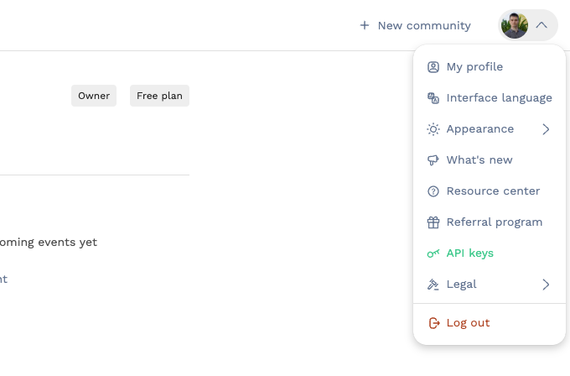Open the Appearance menu item
Viewport: 570px width, 376px height.
tap(490, 129)
